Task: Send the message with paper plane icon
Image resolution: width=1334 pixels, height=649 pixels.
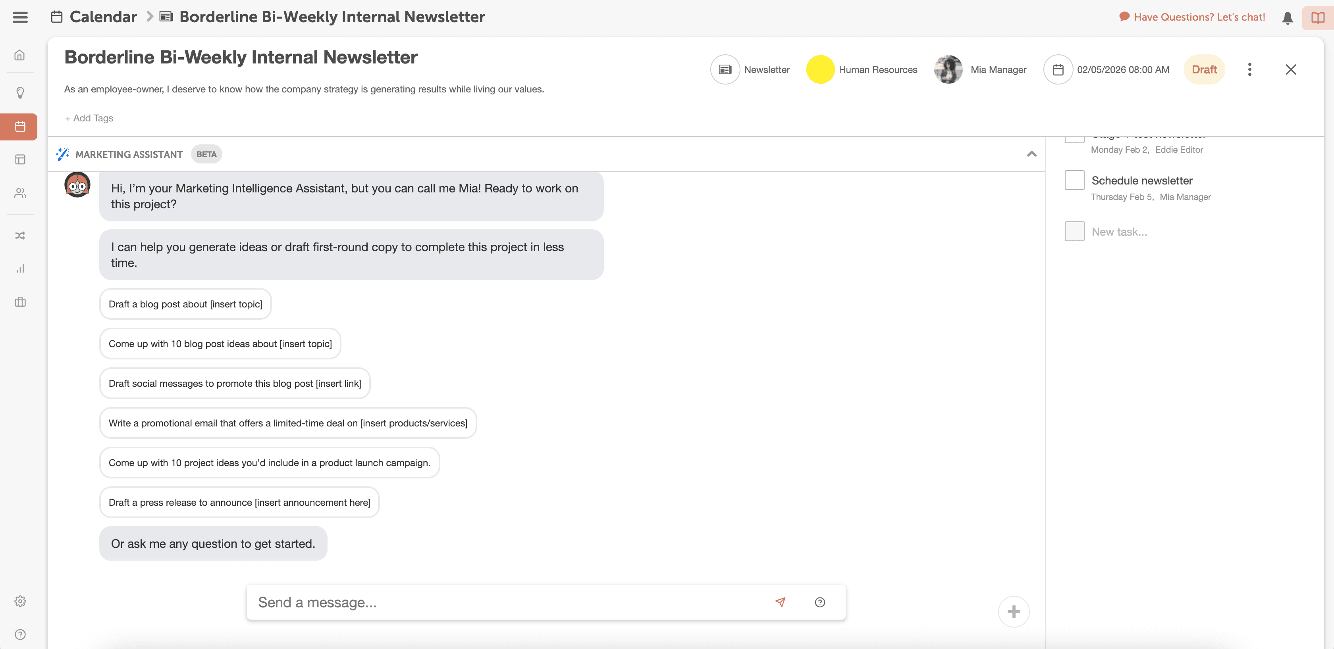Action: click(x=780, y=602)
